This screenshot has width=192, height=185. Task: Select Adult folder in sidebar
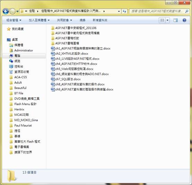click(x=16, y=82)
